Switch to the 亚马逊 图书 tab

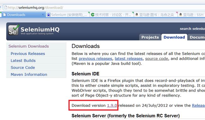click(x=156, y=15)
